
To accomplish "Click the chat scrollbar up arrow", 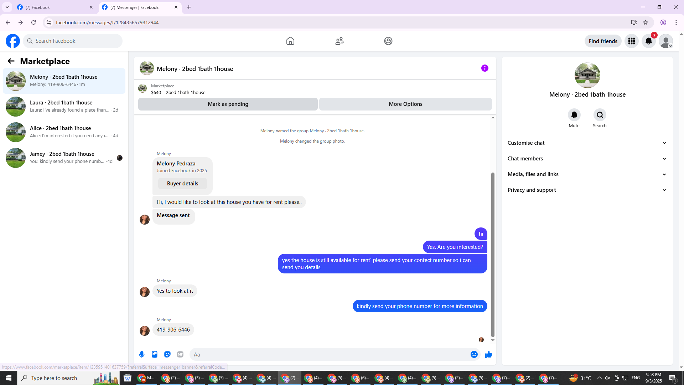I will coord(493,118).
